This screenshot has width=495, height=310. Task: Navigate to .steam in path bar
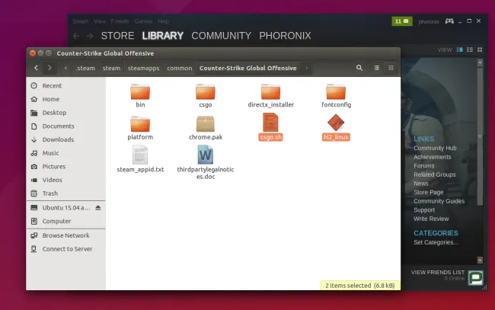tap(85, 69)
